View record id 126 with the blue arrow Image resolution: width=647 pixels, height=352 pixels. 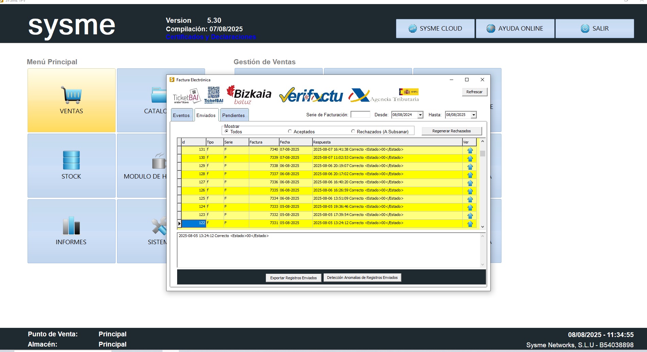470,191
